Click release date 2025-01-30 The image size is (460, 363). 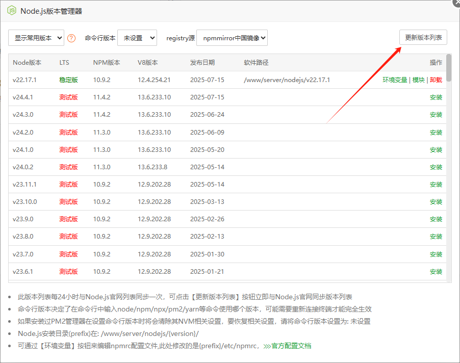point(207,254)
